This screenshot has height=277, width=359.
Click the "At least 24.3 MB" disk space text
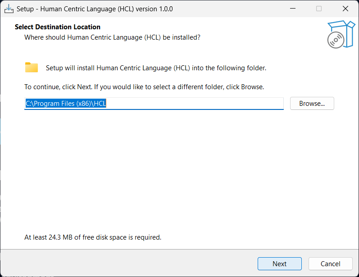[x=93, y=237]
